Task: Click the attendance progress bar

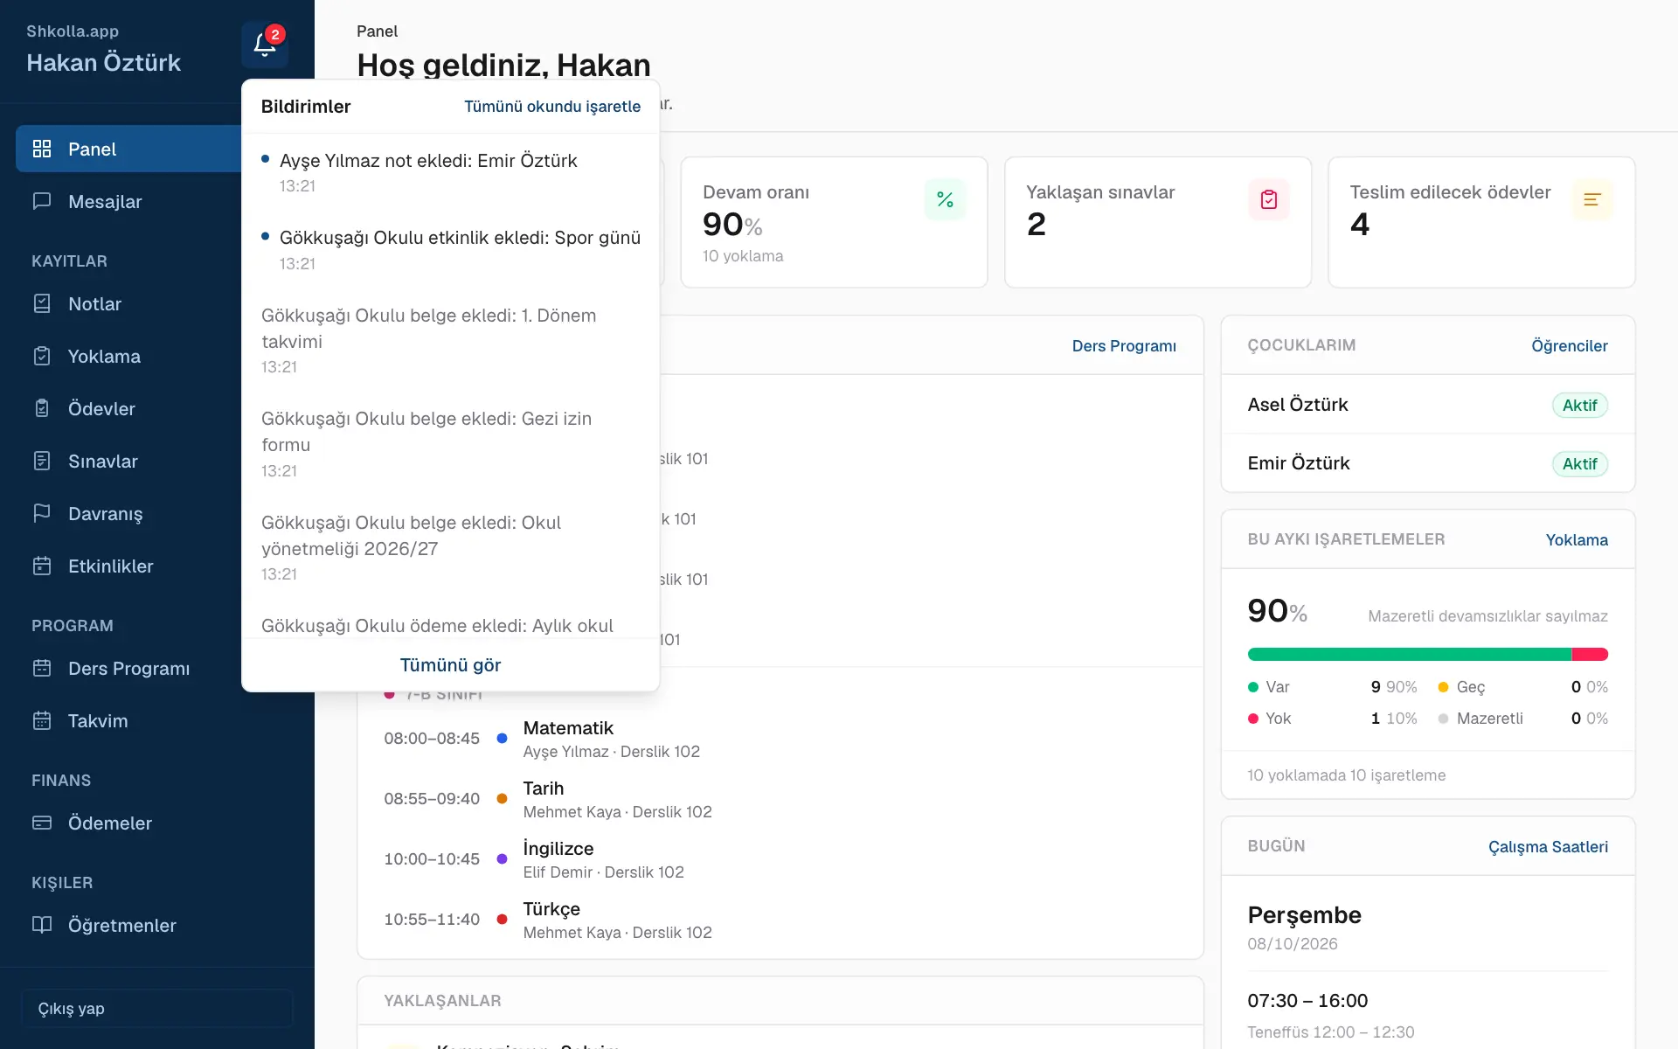Action: point(1427,654)
